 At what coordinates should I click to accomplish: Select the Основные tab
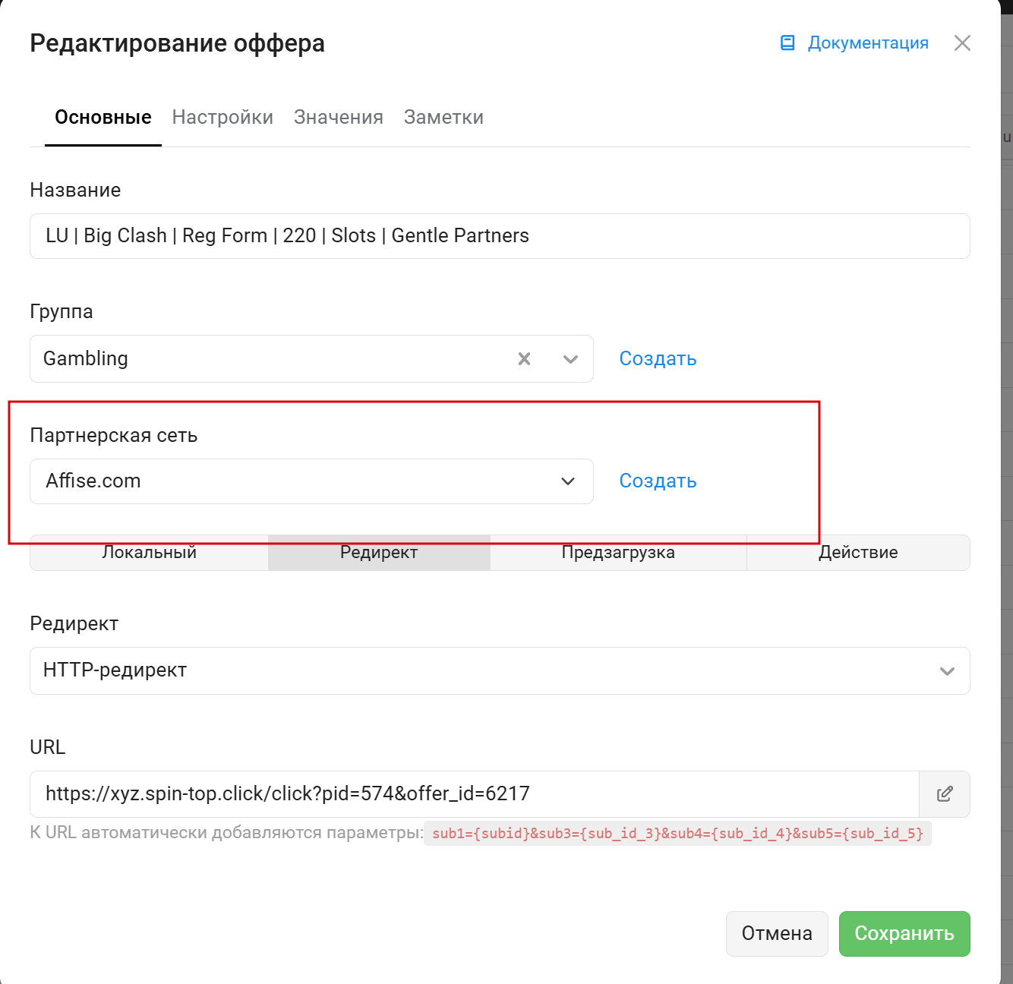point(103,118)
